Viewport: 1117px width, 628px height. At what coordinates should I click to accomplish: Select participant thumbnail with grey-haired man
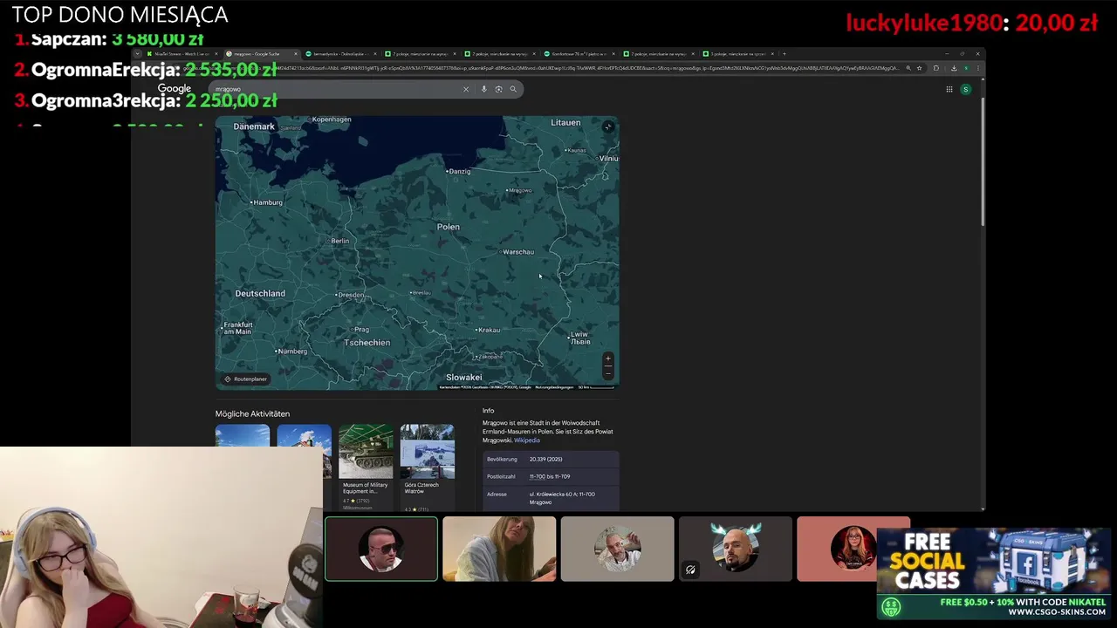617,549
